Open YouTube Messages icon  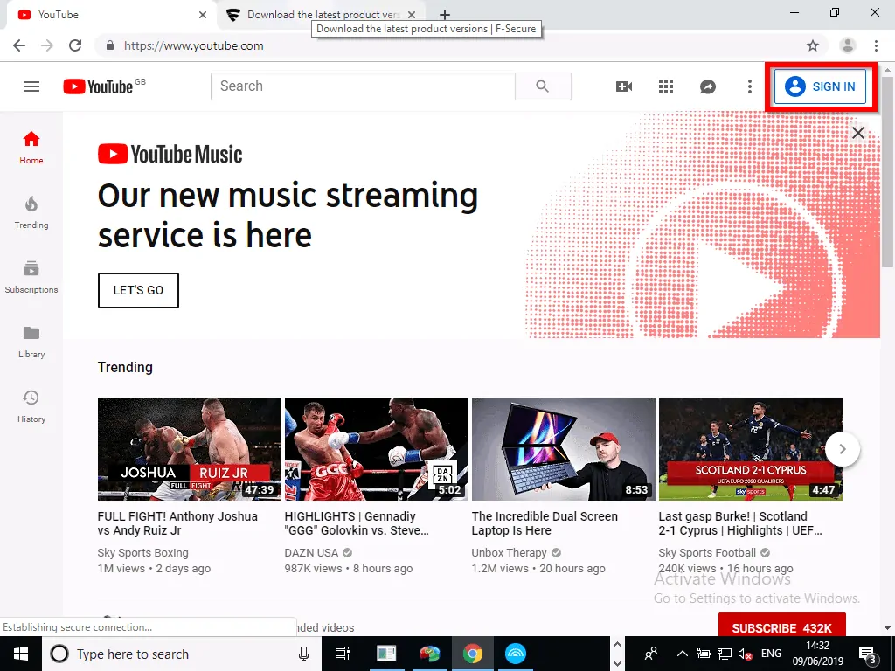click(x=707, y=86)
